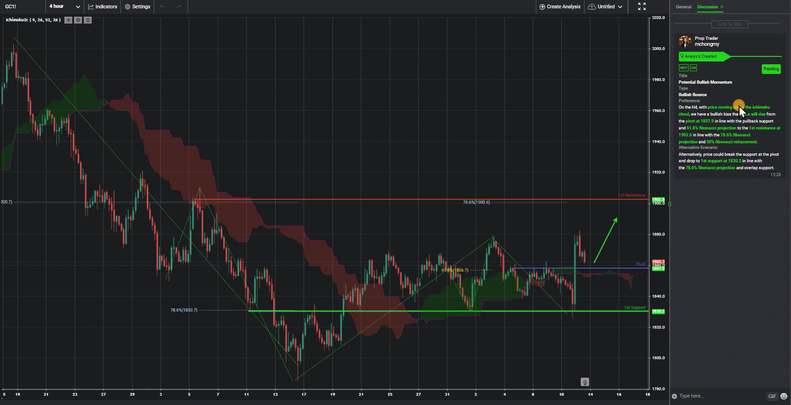Click the 2000.0 price axis label

tap(658, 49)
